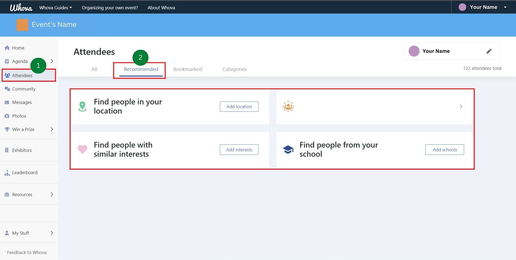Expand the Win a Prize submenu

tap(52, 129)
